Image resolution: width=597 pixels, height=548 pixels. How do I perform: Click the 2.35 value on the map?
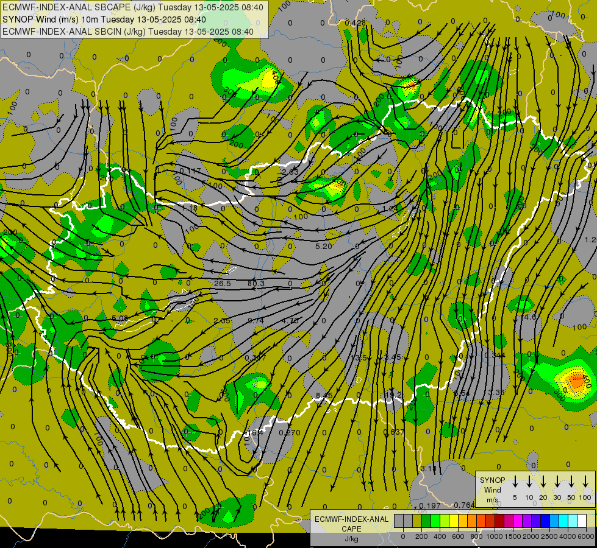point(222,321)
